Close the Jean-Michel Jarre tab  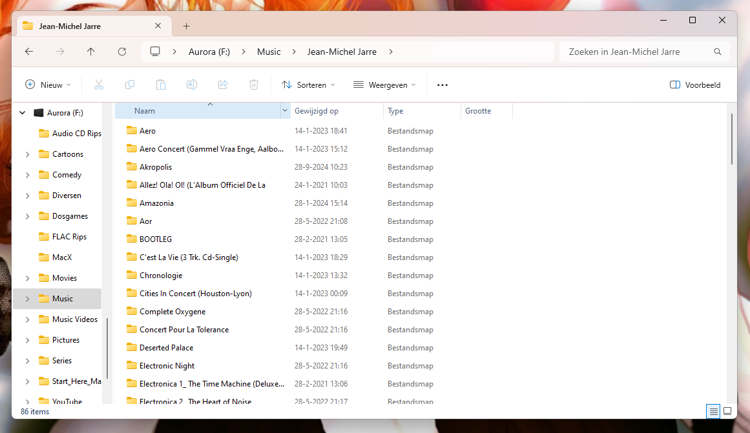(158, 26)
